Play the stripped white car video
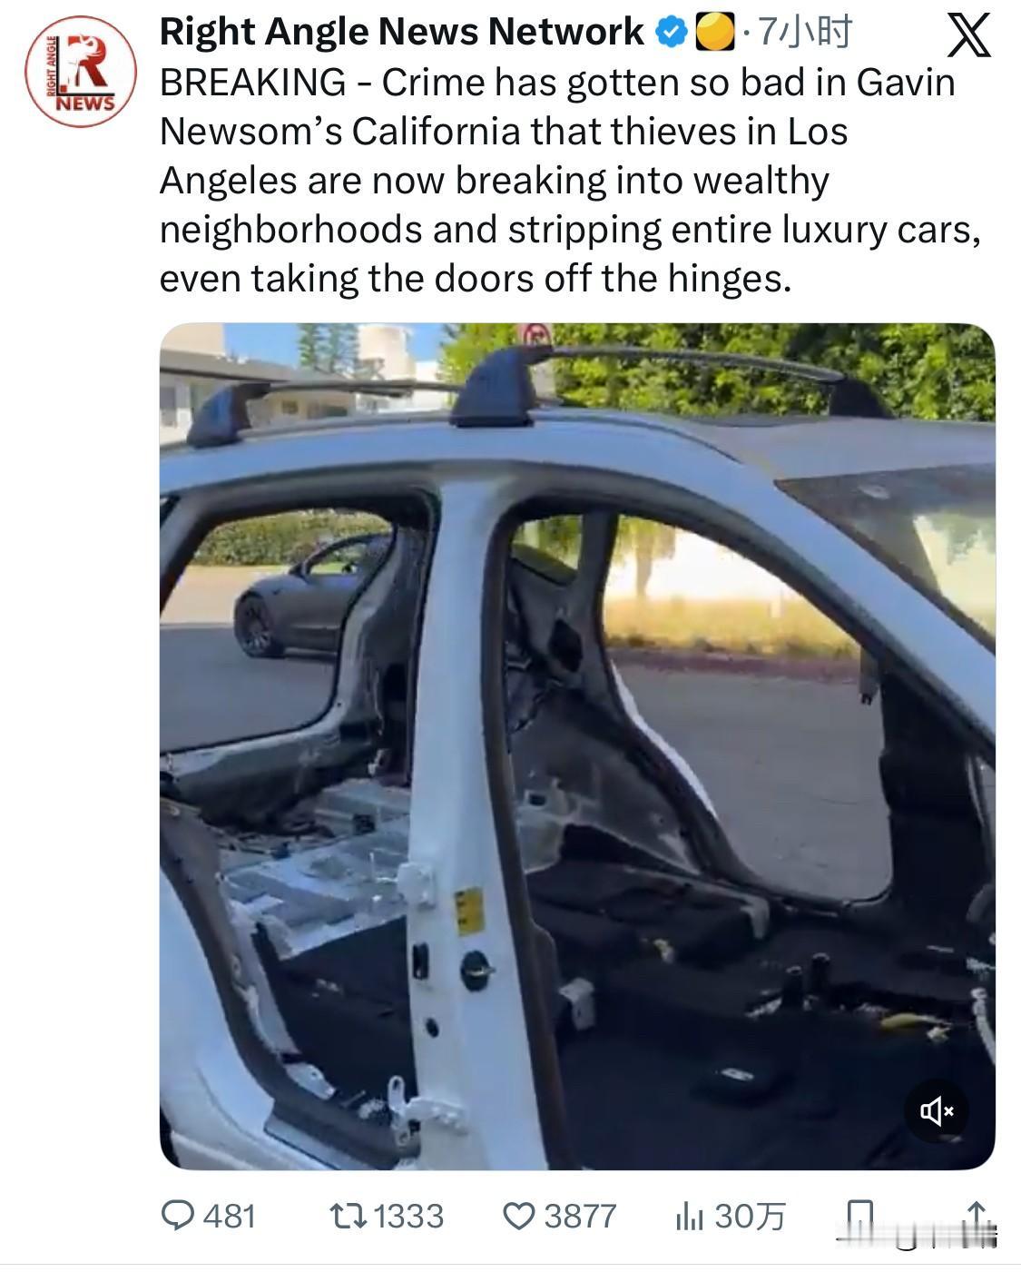This screenshot has height=1272, width=1021. point(577,746)
